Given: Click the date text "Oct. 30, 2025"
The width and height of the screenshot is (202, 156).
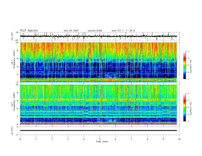Looking at the screenshot, I should 71,31.
